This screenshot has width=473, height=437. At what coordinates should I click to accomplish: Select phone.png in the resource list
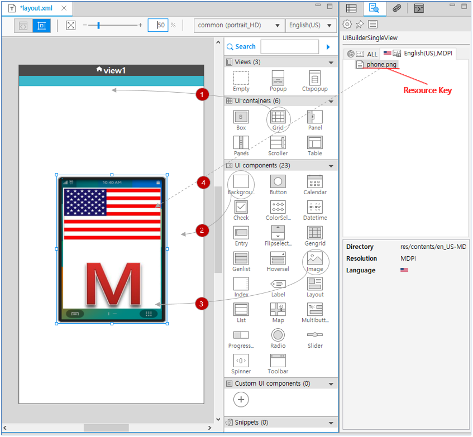tap(381, 65)
